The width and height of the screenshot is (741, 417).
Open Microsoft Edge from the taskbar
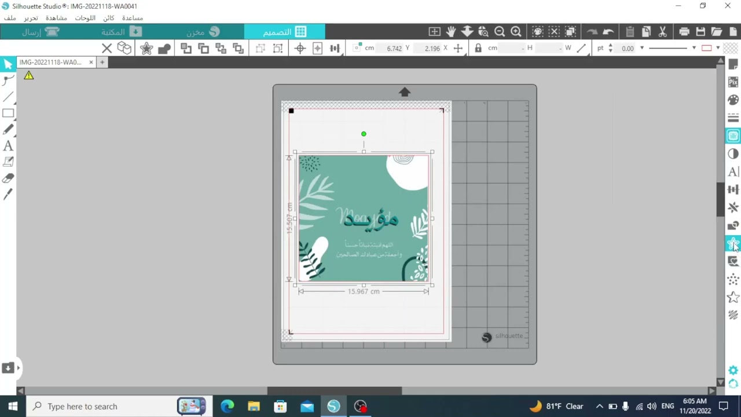click(227, 407)
